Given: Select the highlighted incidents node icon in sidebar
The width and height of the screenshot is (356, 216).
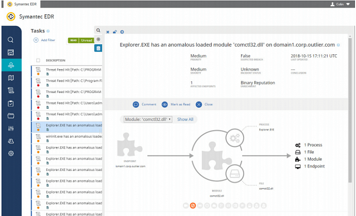Looking at the screenshot, I should coord(11,66).
